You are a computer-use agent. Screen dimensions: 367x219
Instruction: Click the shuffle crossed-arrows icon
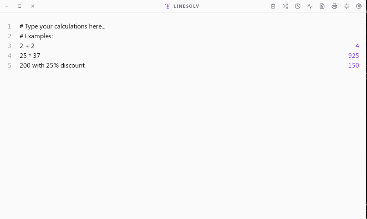285,6
